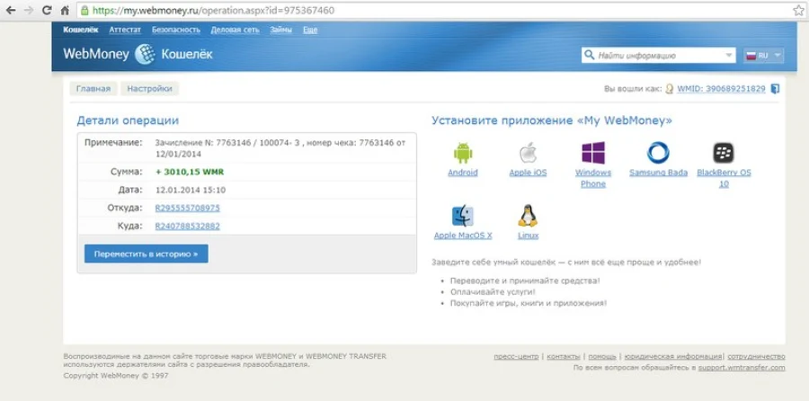The image size is (809, 401).
Task: Switch to the Главная tab
Action: (x=93, y=89)
